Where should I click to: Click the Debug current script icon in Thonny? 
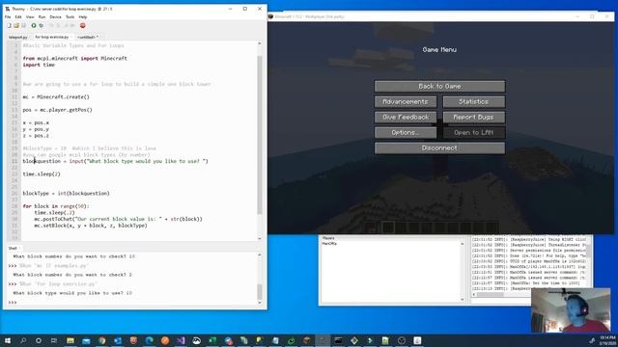pyautogui.click(x=41, y=26)
